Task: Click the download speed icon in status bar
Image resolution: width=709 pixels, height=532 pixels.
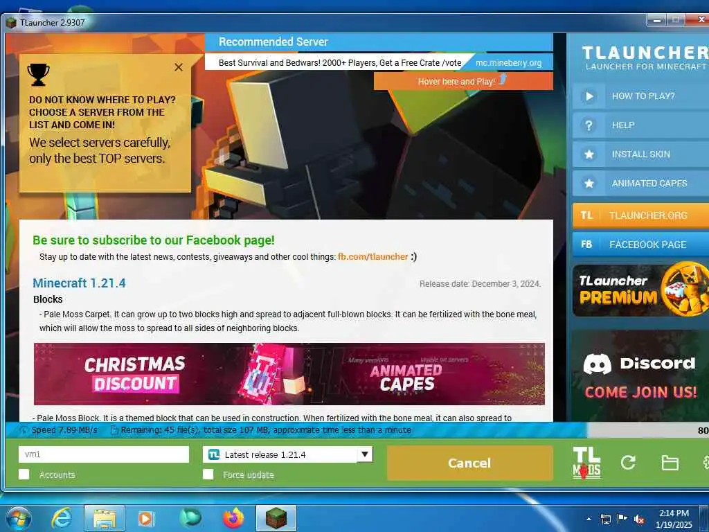Action: coord(24,430)
